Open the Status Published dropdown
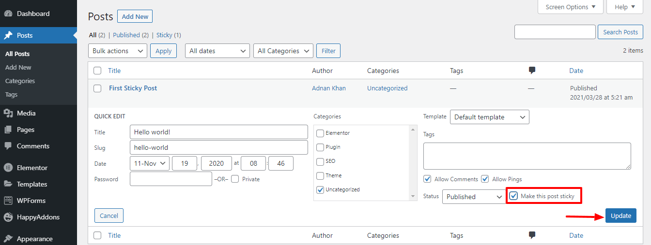 click(474, 197)
